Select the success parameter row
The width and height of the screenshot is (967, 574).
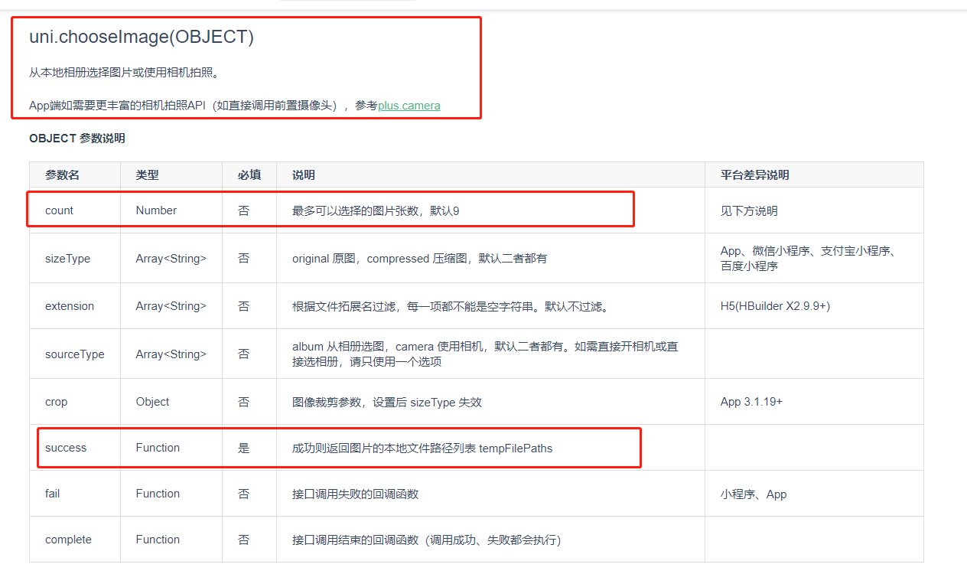(x=63, y=448)
